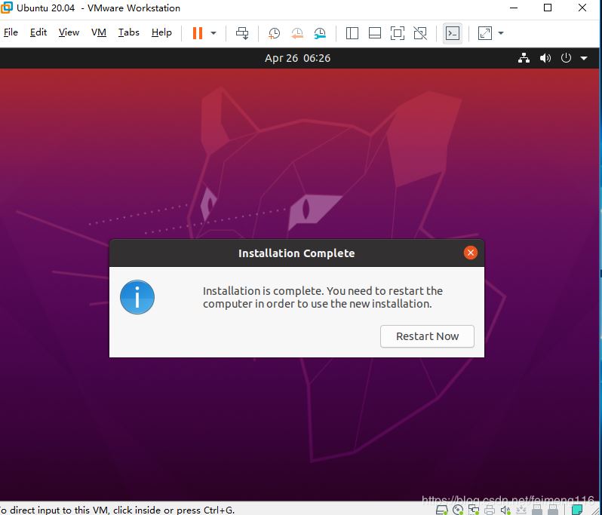Expand the stretch guest dropdown arrow
The height and width of the screenshot is (515, 602).
[501, 33]
